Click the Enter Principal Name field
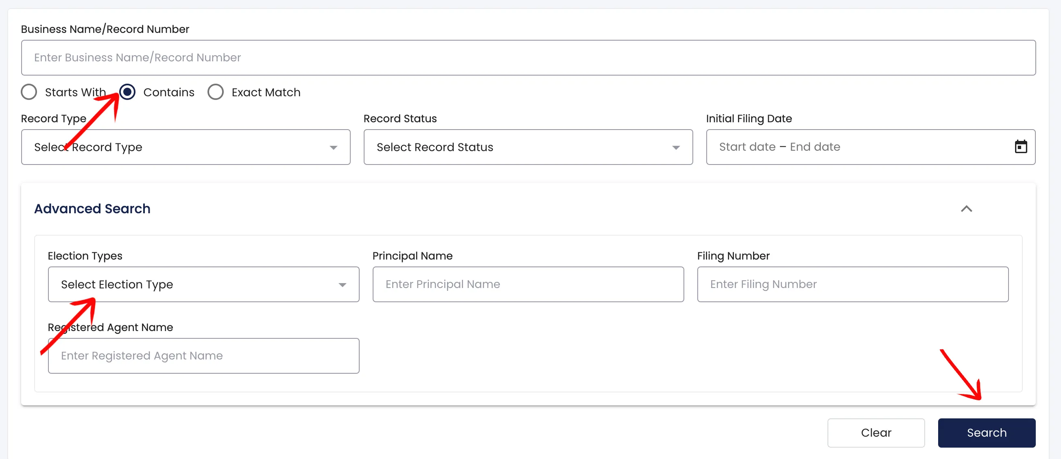1061x459 pixels. click(x=528, y=285)
